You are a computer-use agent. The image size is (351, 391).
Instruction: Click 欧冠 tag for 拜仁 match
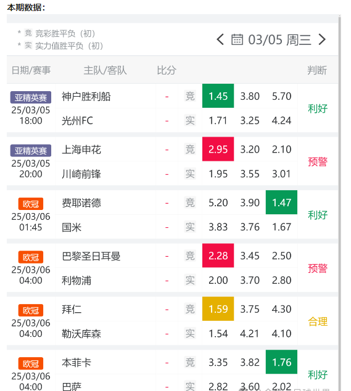31,310
